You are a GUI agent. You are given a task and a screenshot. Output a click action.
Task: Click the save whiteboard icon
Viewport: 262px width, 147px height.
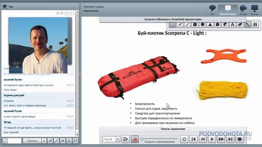click(255, 24)
